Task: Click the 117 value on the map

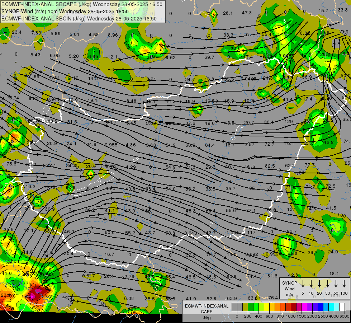Action: 251,233
